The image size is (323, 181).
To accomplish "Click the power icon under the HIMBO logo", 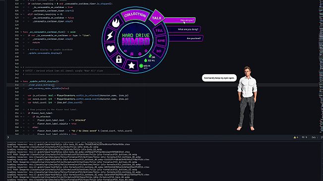I will pyautogui.click(x=146, y=50).
